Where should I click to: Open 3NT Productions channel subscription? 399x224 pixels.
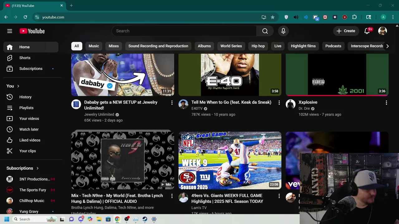(31, 179)
